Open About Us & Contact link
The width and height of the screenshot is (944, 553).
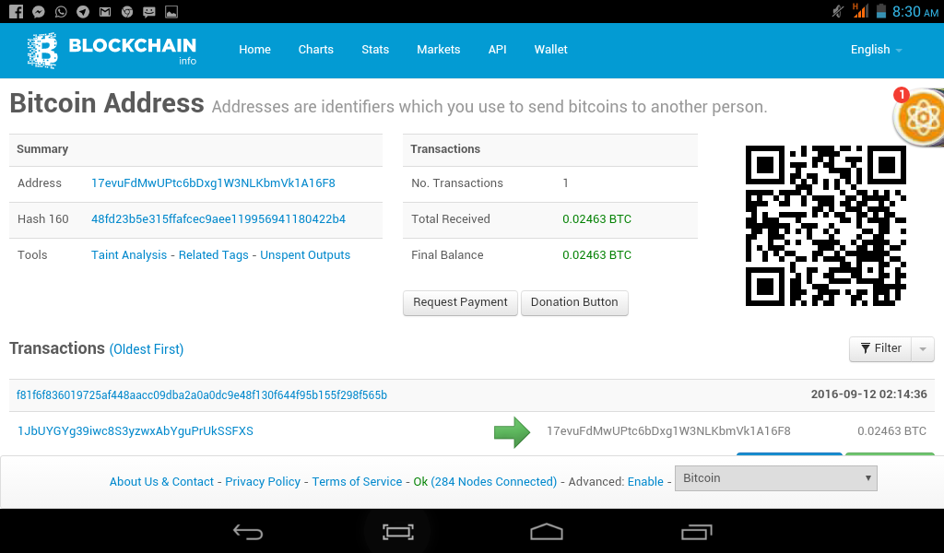point(161,482)
